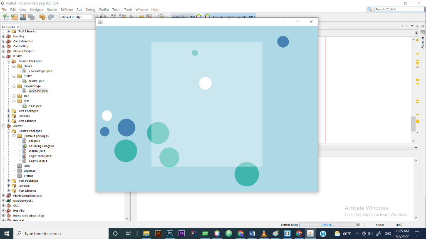Expand the star package node
The image size is (426, 239).
pos(14,96)
